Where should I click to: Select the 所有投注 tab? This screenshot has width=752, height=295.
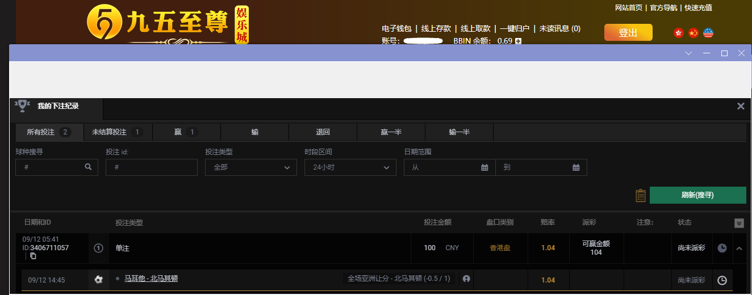click(x=49, y=132)
